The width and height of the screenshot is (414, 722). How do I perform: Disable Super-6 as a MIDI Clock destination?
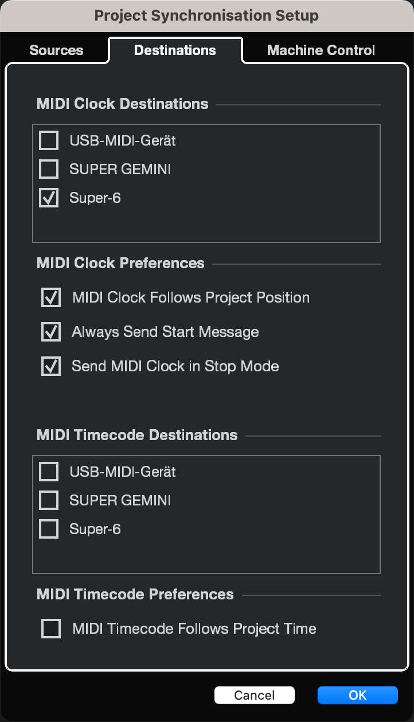49,197
